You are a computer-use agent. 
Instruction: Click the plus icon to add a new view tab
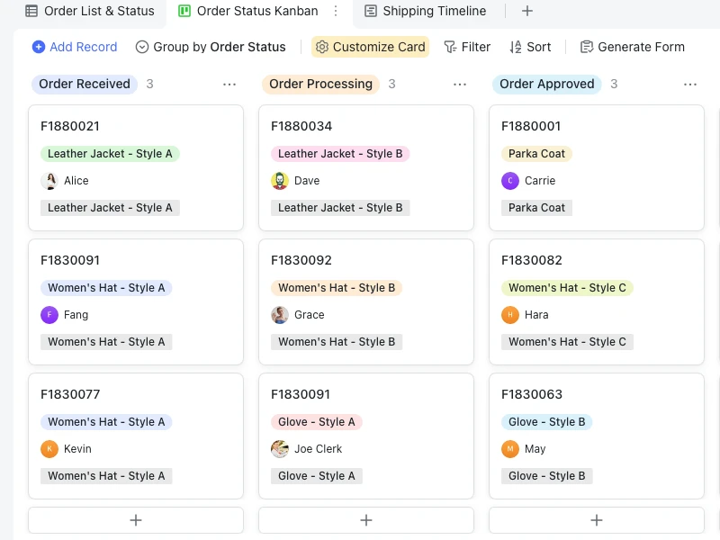tap(527, 11)
